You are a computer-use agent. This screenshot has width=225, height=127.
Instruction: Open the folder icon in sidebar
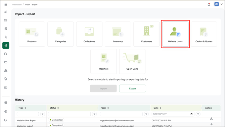click(6, 62)
